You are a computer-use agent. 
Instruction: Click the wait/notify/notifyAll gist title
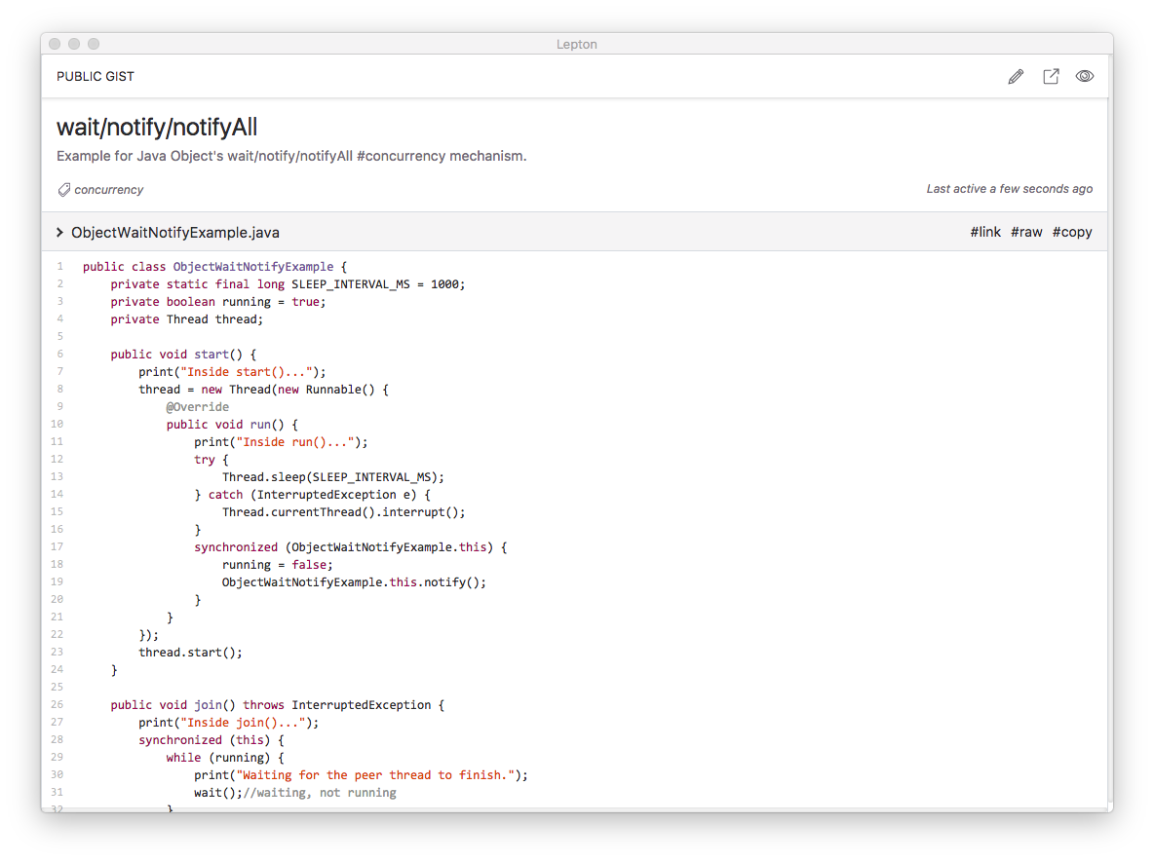click(x=157, y=128)
